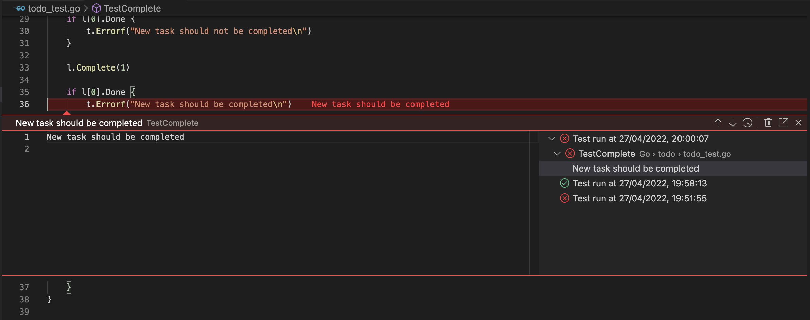Screen dimensions: 810x320
Task: Close the test failure peek view
Action: point(798,123)
